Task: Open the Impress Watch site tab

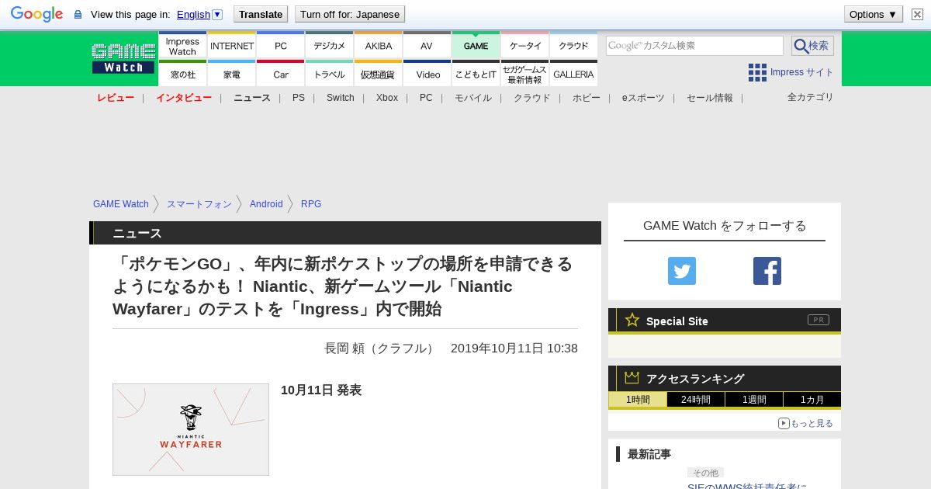Action: pyautogui.click(x=182, y=45)
